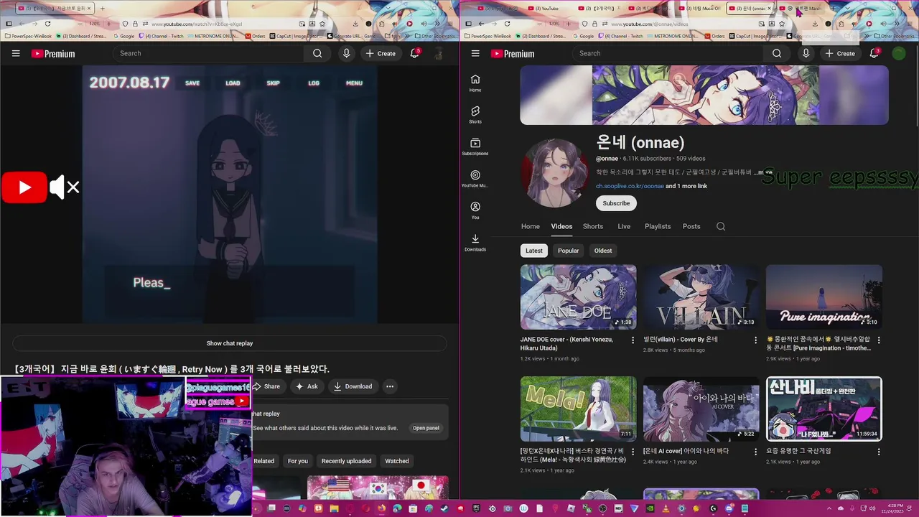This screenshot has width=919, height=517.
Task: Open notifications bell in left window
Action: (415, 53)
